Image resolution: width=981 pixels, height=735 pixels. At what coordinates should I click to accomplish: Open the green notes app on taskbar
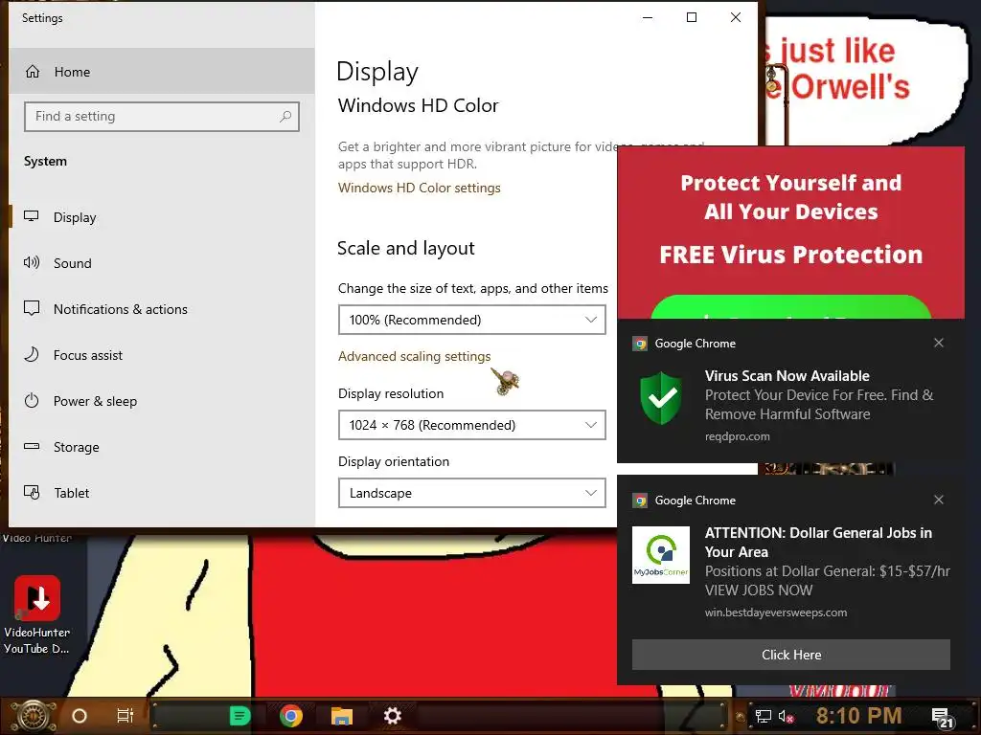pos(240,716)
